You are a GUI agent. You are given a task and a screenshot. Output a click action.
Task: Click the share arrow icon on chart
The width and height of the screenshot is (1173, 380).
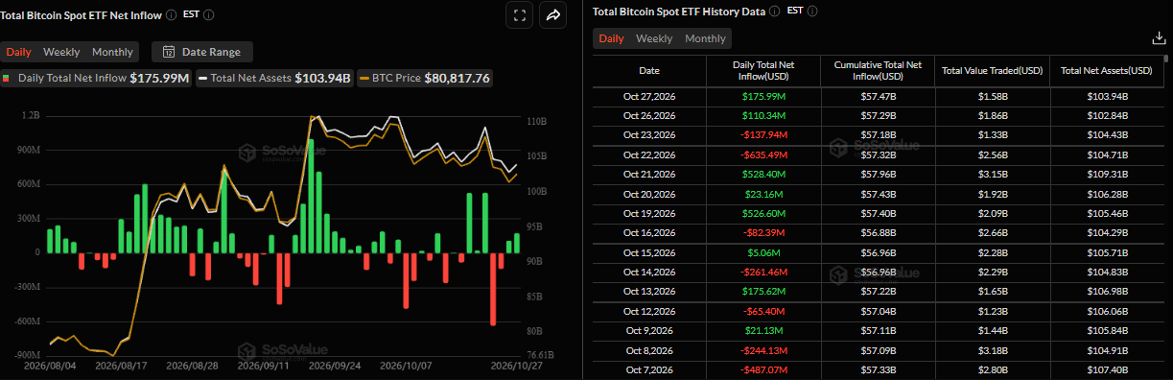click(x=553, y=14)
